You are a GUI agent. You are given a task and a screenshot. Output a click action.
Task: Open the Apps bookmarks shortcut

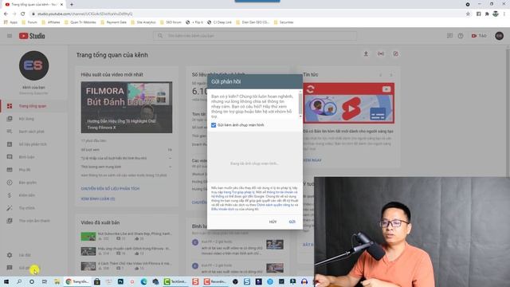10,22
